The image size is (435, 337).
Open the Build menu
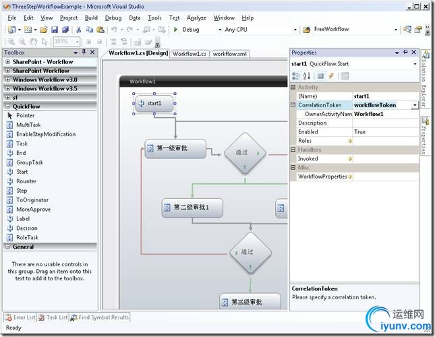pos(91,18)
